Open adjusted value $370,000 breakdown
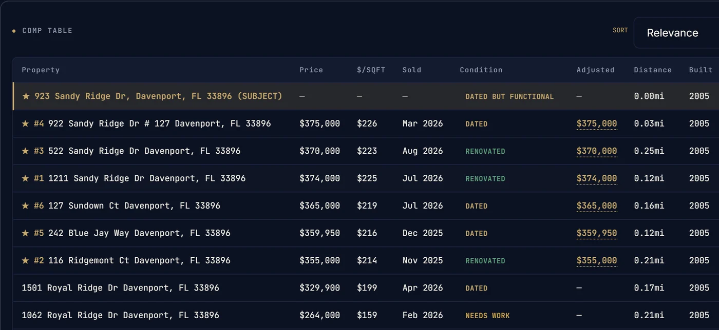 [x=597, y=151]
